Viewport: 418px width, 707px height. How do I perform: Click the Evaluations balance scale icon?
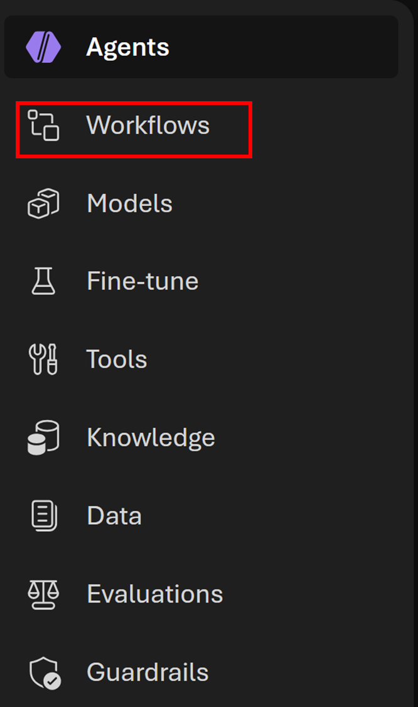point(43,594)
